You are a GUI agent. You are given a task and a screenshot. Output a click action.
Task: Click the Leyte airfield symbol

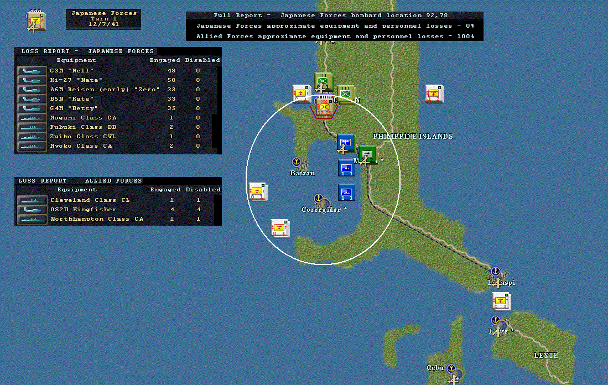pyautogui.click(x=497, y=331)
